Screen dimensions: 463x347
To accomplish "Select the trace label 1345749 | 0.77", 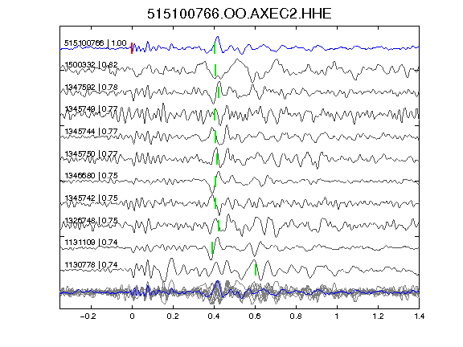I will 91,109.
